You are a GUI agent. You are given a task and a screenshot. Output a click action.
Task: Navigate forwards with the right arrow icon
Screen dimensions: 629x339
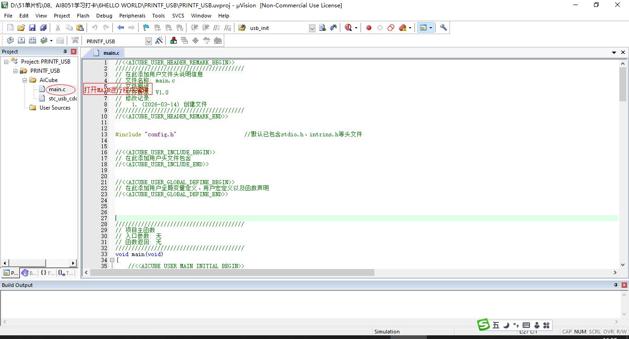(x=132, y=28)
